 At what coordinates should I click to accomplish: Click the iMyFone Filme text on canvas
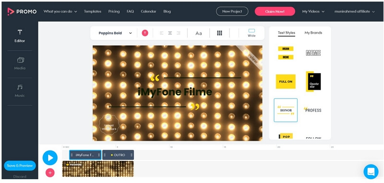coord(175,92)
